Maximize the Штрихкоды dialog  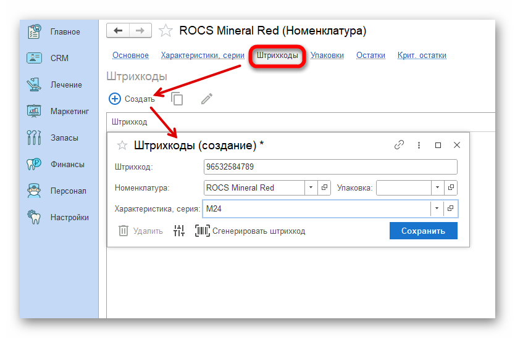(x=438, y=145)
